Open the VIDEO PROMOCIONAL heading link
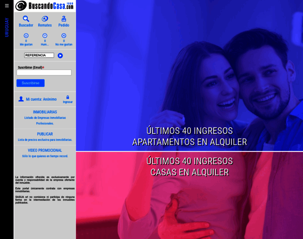This screenshot has height=239, width=303. pos(45,151)
